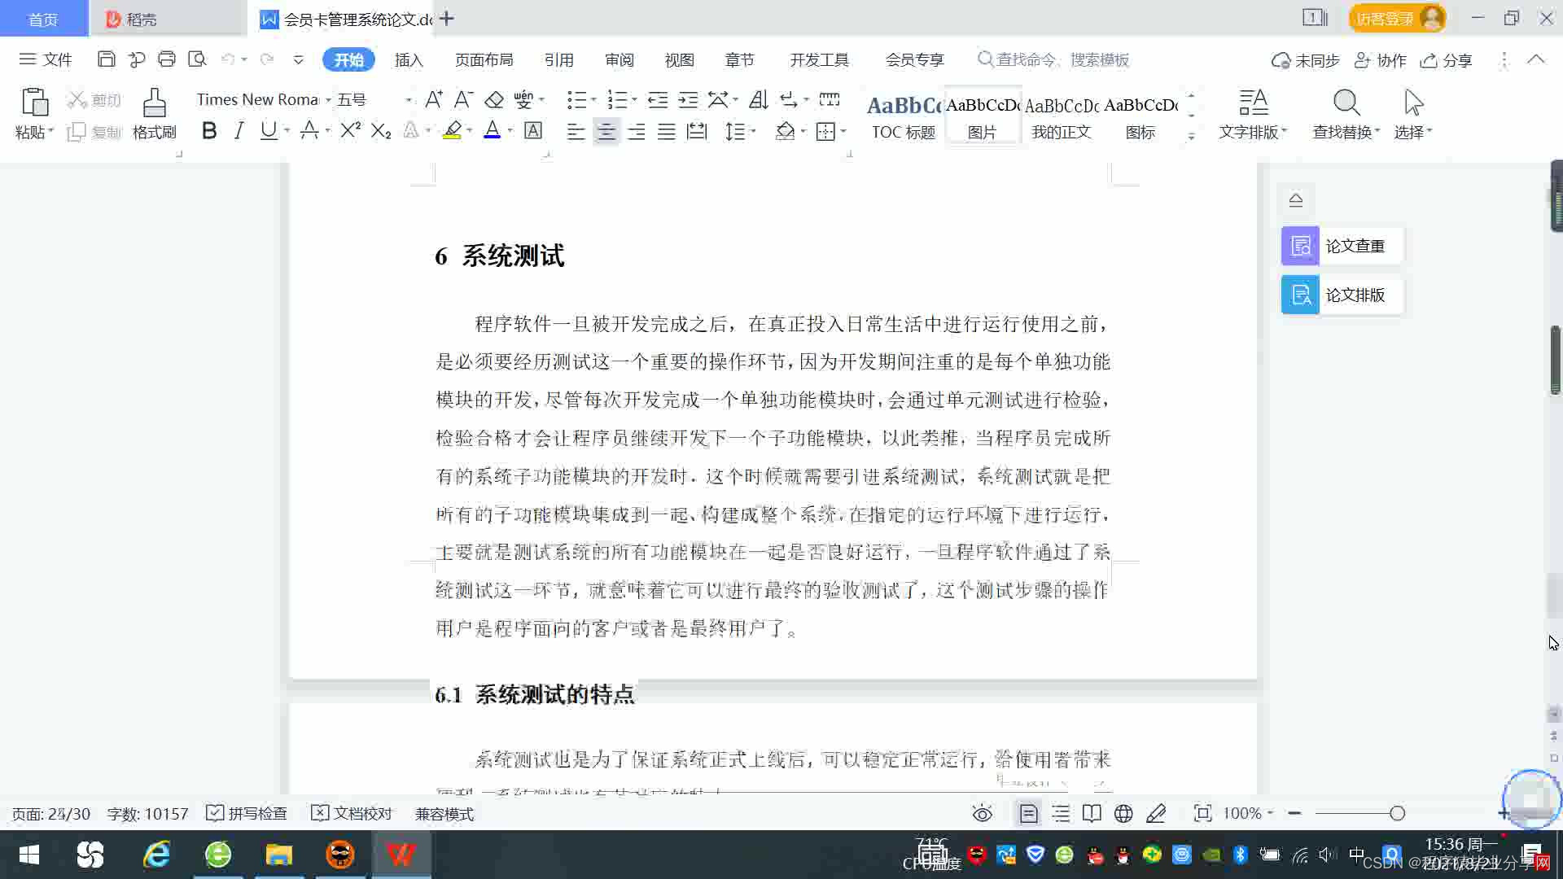Open the font name dropdown
1563x879 pixels.
pyautogui.click(x=328, y=100)
